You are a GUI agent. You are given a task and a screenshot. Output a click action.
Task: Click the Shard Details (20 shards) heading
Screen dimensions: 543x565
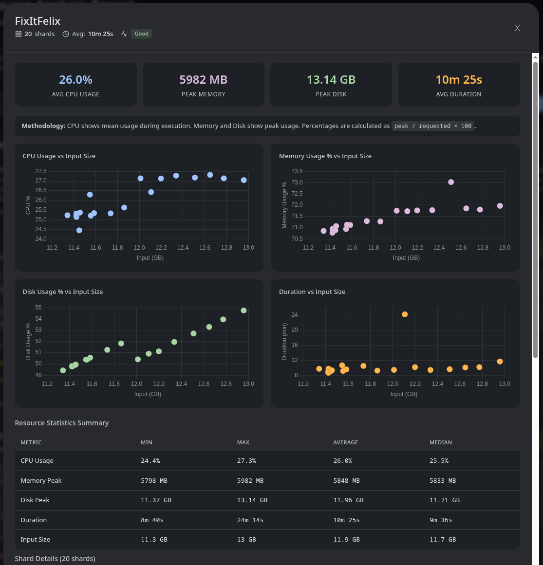tap(55, 559)
